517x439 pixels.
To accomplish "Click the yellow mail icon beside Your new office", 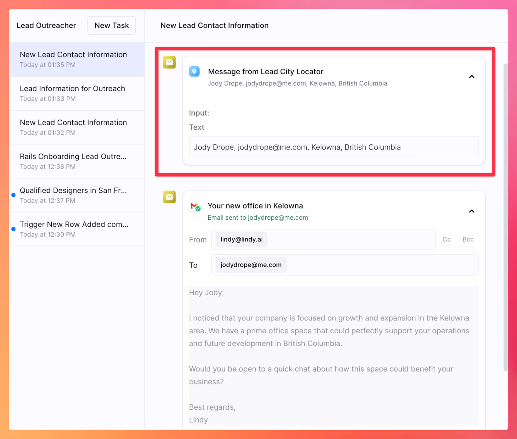I will (x=169, y=197).
